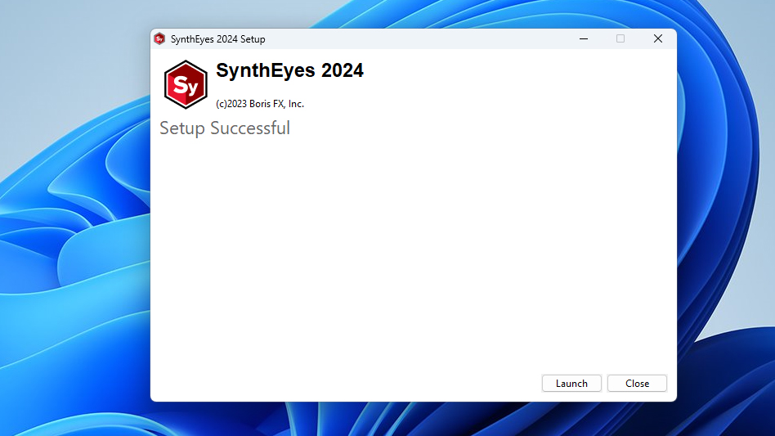
Task: Click the small SynthEyes title bar icon
Action: 159,38
